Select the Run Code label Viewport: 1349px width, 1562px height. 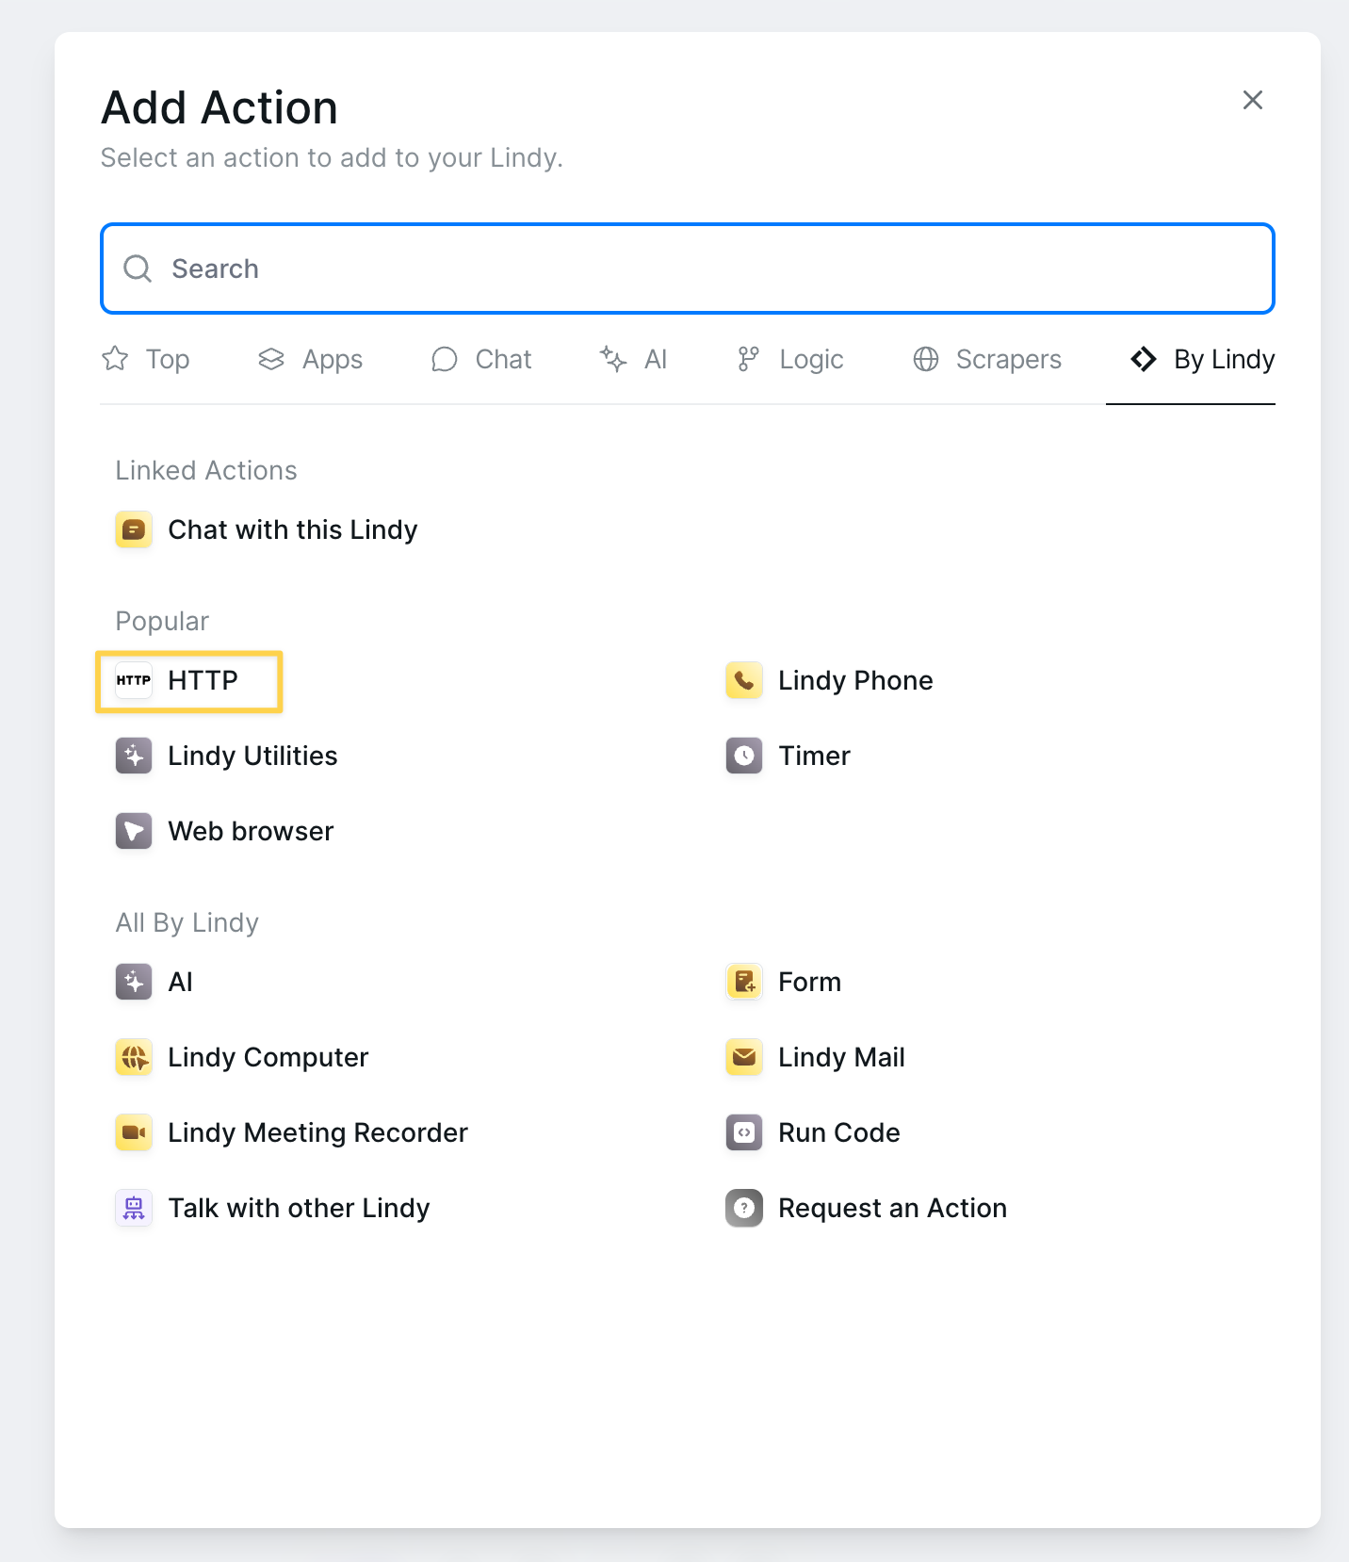click(x=839, y=1132)
